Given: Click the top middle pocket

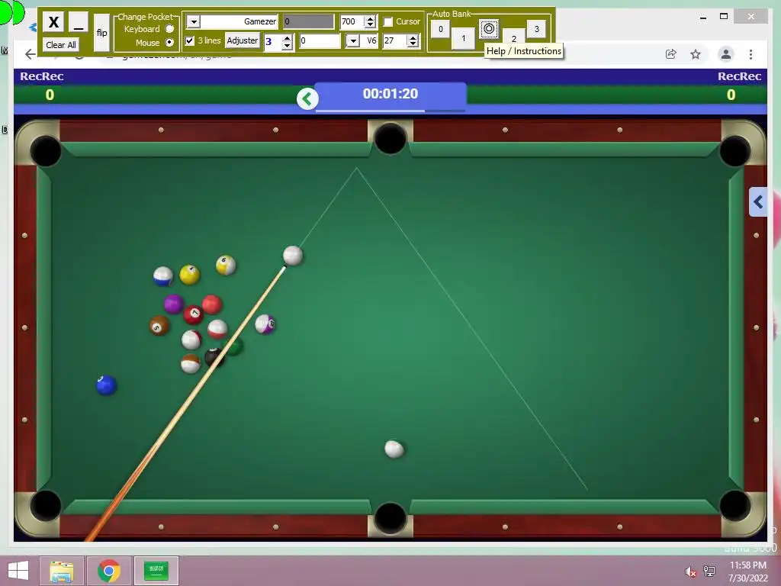Looking at the screenshot, I should [390, 139].
